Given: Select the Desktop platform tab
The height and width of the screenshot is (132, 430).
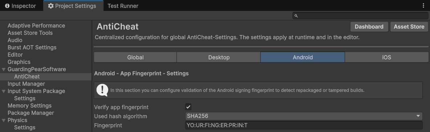Looking at the screenshot, I should (219, 57).
